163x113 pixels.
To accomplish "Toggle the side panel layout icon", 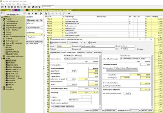I will 29,14.
